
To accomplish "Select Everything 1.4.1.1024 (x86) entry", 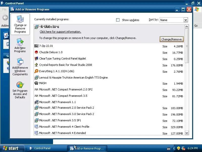I will tap(109, 71).
